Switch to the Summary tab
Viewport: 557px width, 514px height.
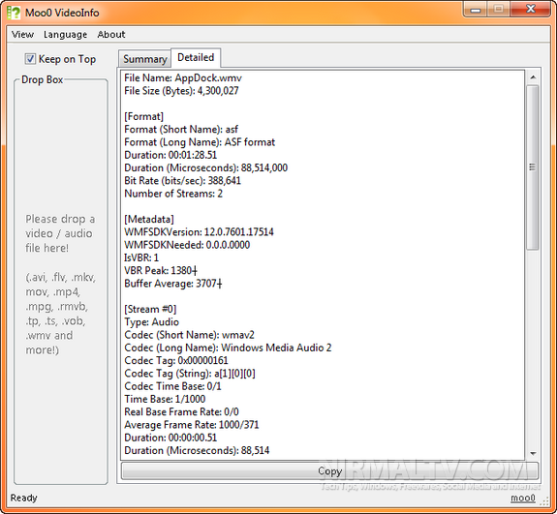click(x=145, y=59)
